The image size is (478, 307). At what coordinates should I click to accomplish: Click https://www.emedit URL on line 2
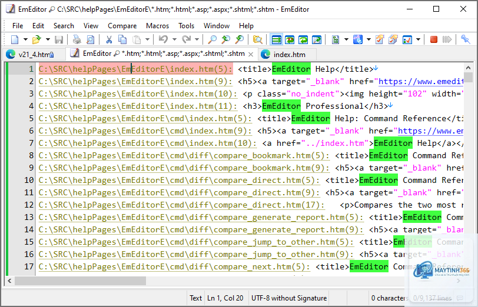[421, 82]
